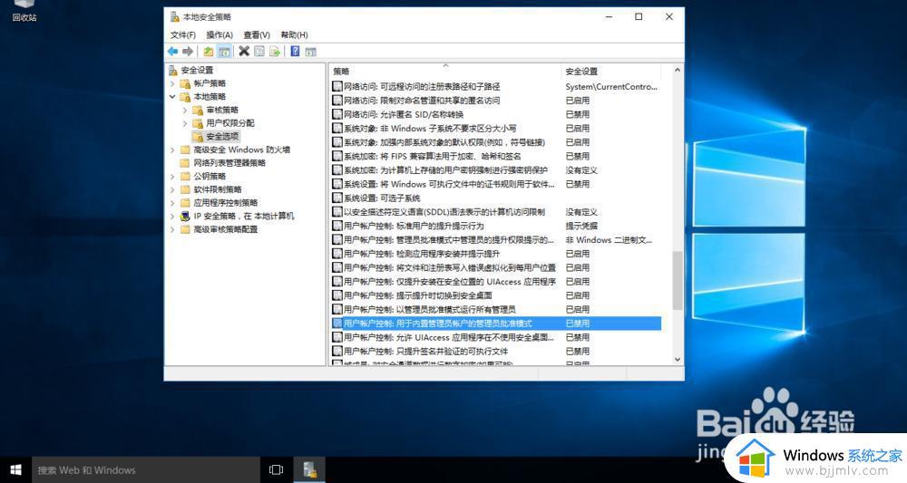
Task: Click the 本地安全策略 title bar window icon
Action: (175, 16)
